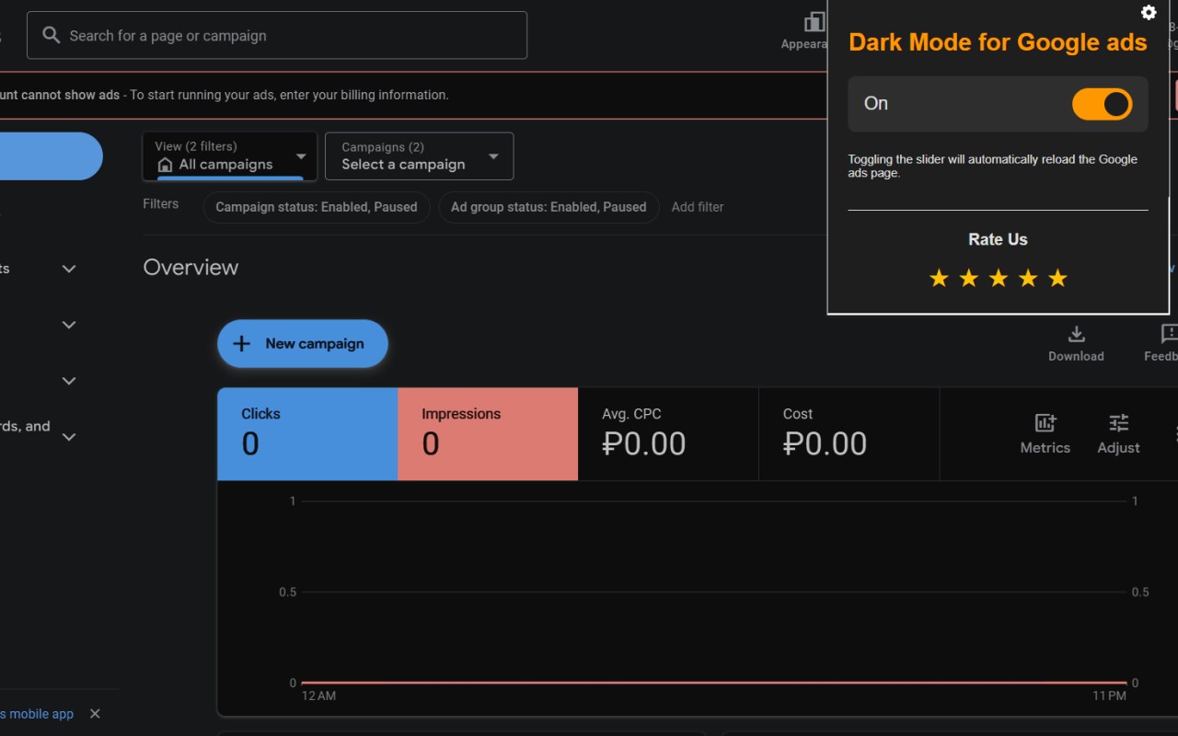Click the home icon beside All campaigns
This screenshot has height=736, width=1178.
(166, 165)
